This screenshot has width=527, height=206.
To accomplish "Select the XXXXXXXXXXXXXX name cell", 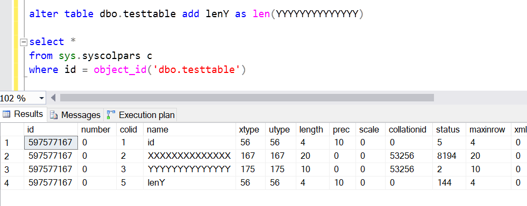I will [189, 156].
